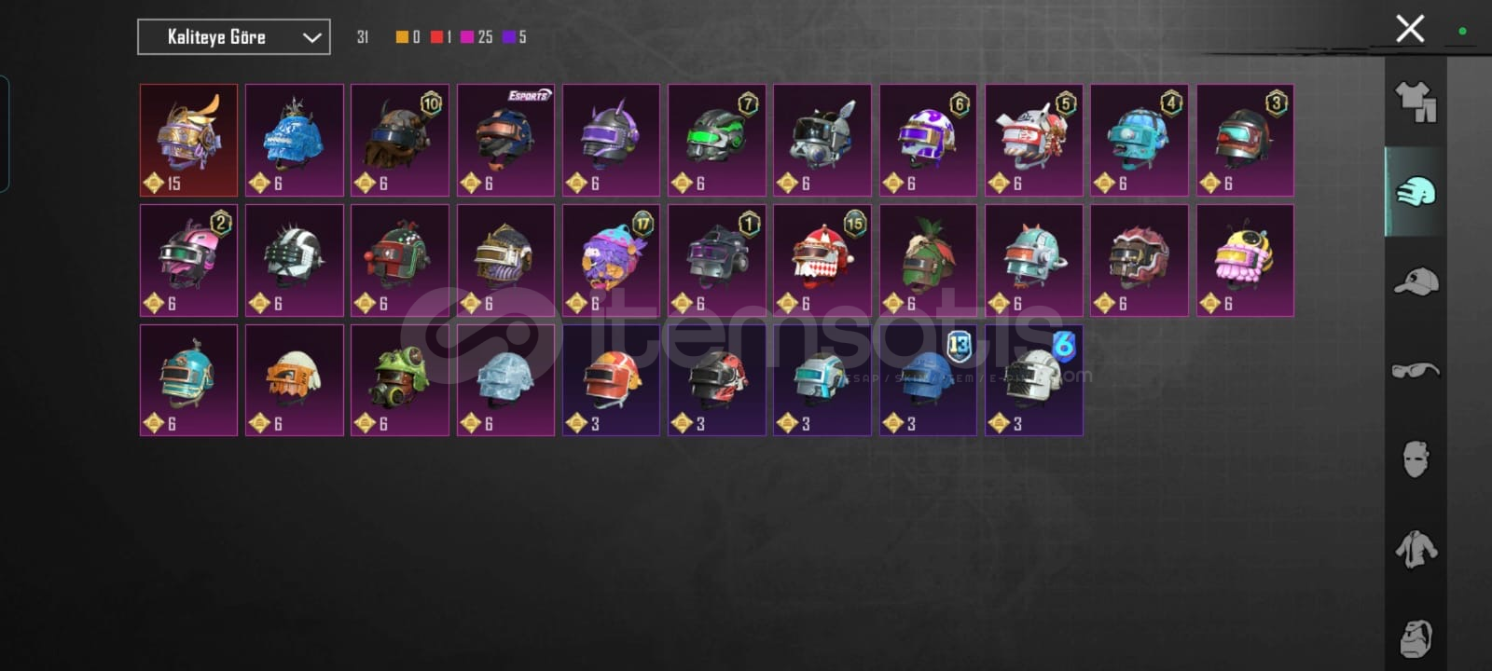The image size is (1492, 671).
Task: Select the white helmet with blue 6 badge
Action: point(1034,380)
